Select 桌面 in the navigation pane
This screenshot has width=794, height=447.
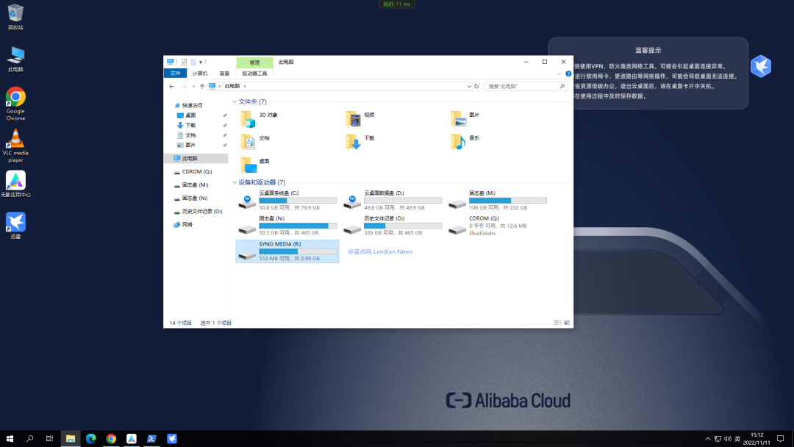click(190, 115)
